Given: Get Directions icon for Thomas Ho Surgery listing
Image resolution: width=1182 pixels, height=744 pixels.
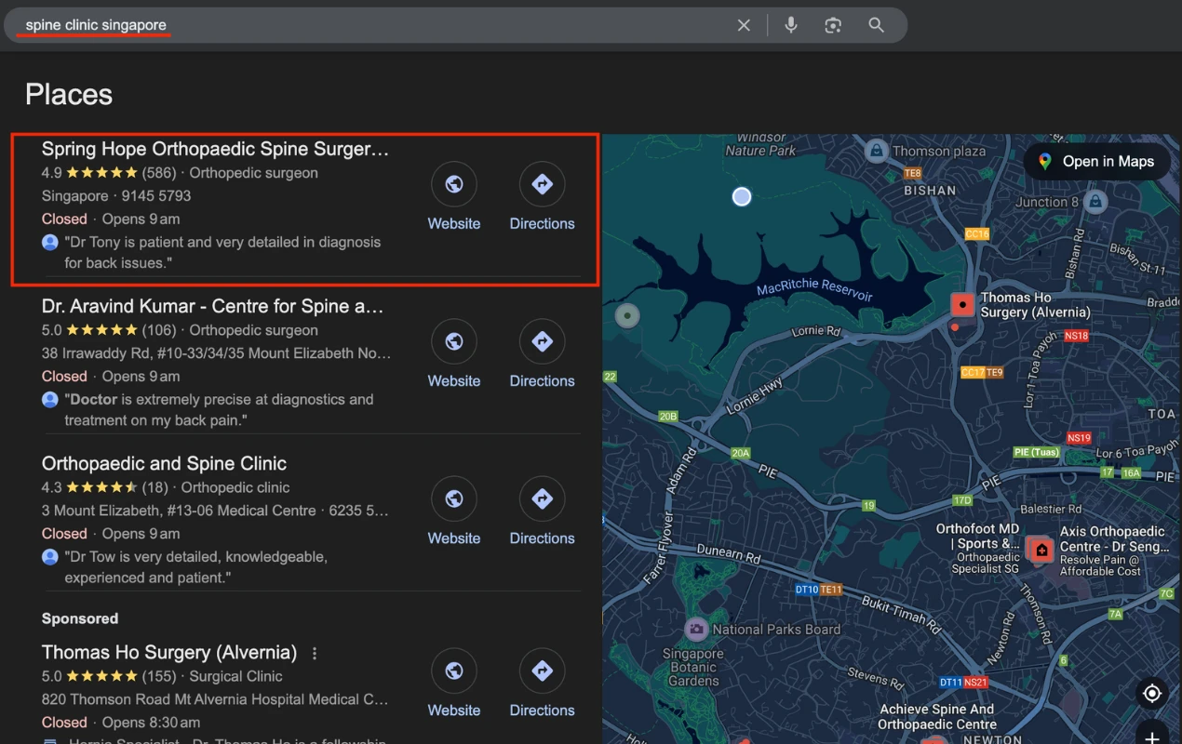Looking at the screenshot, I should pyautogui.click(x=542, y=671).
